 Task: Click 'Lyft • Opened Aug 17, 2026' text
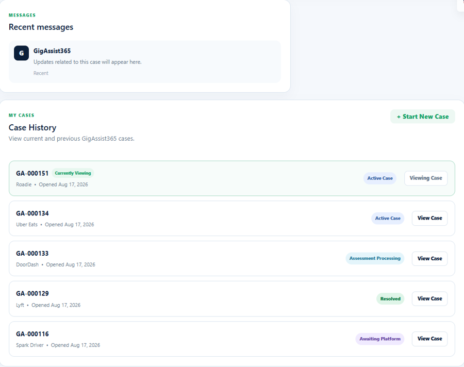pyautogui.click(x=48, y=305)
